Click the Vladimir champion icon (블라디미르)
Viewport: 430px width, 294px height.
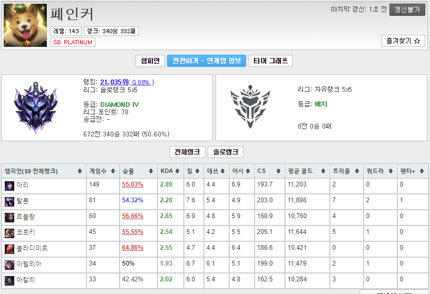click(9, 249)
